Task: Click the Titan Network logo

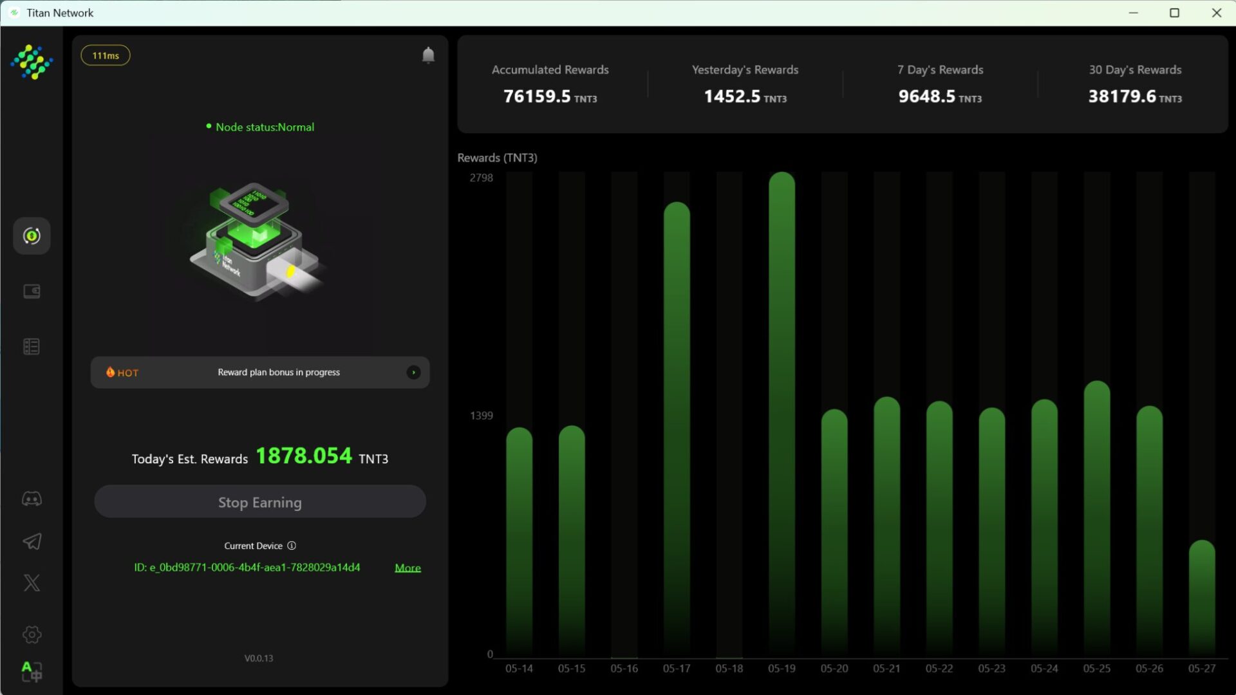Action: [32, 62]
